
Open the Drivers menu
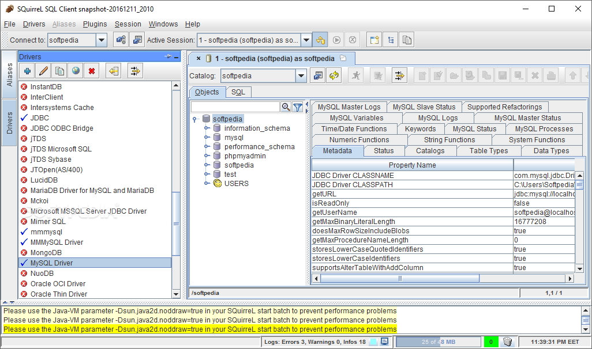click(x=34, y=24)
